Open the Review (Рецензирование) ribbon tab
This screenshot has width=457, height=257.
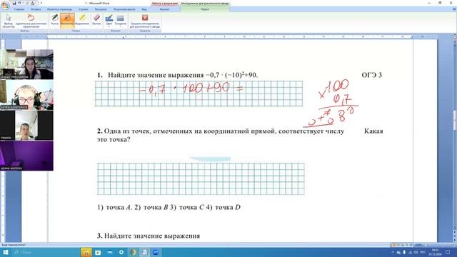click(x=124, y=9)
